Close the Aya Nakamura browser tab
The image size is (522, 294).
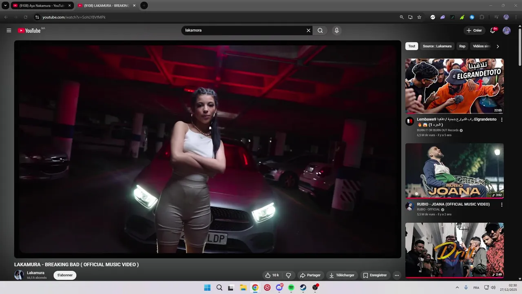click(69, 6)
